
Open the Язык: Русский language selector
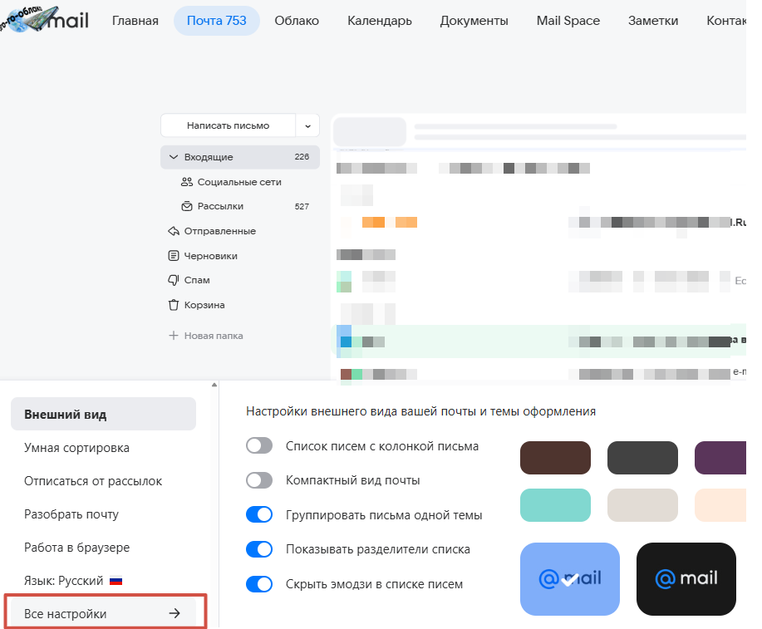[x=73, y=580]
